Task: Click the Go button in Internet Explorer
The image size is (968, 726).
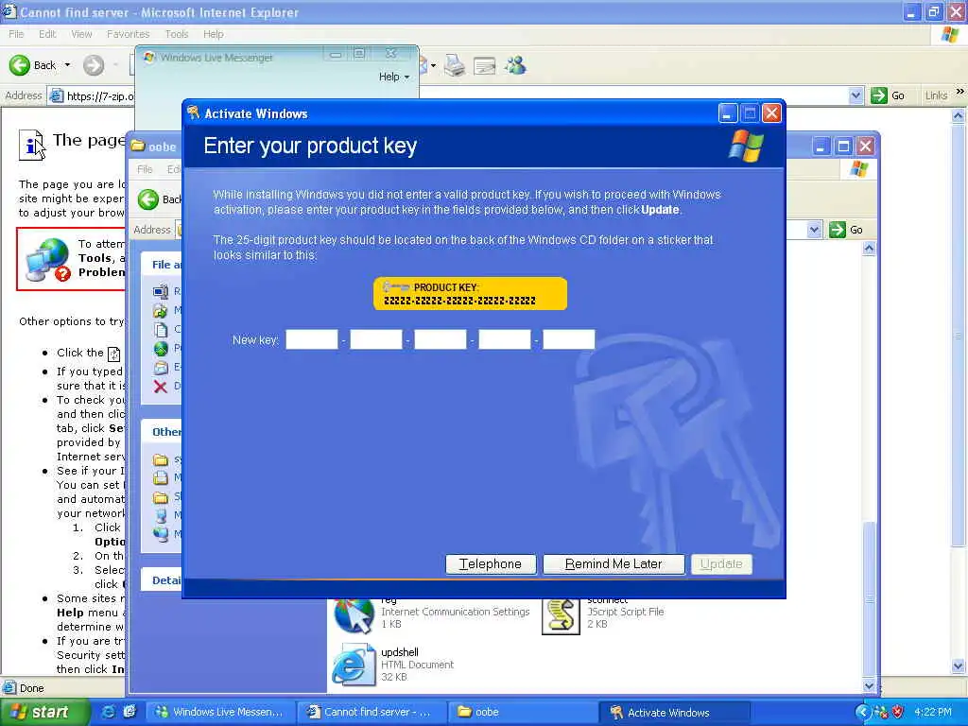Action: pyautogui.click(x=888, y=95)
